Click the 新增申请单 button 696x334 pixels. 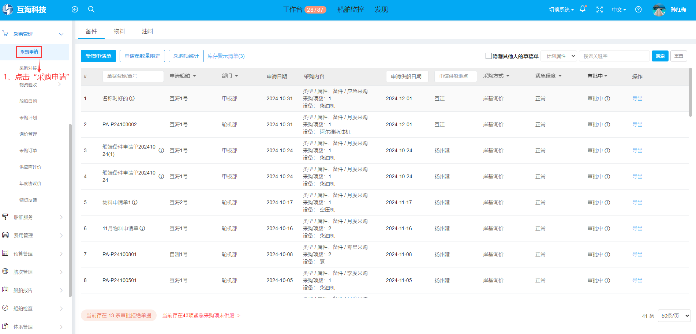click(98, 56)
